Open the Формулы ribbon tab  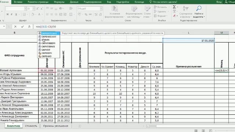[59, 2]
